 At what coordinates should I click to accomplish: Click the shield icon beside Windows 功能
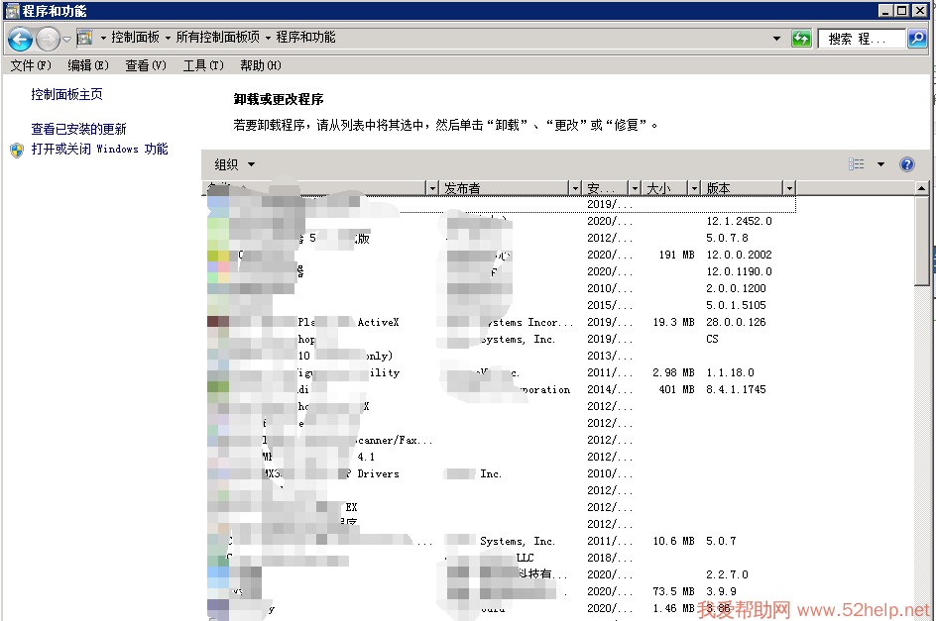(x=17, y=150)
